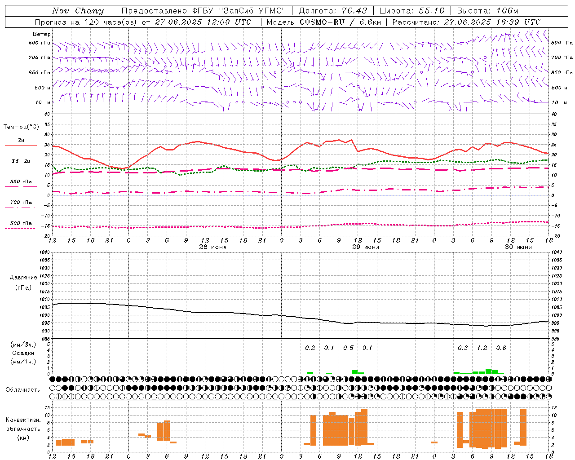
Task: Click 'Рассчитано: 27.06.2025 16:39 UTC' text
Action: tap(466, 22)
